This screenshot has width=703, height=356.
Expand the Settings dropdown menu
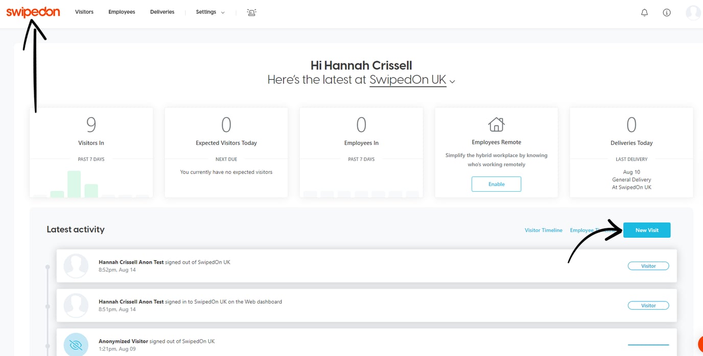point(210,12)
